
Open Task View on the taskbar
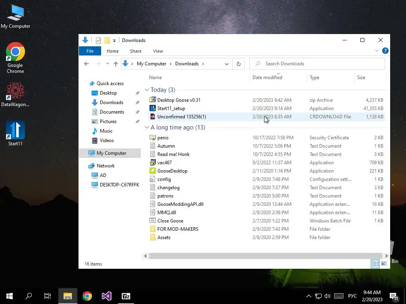[48, 296]
